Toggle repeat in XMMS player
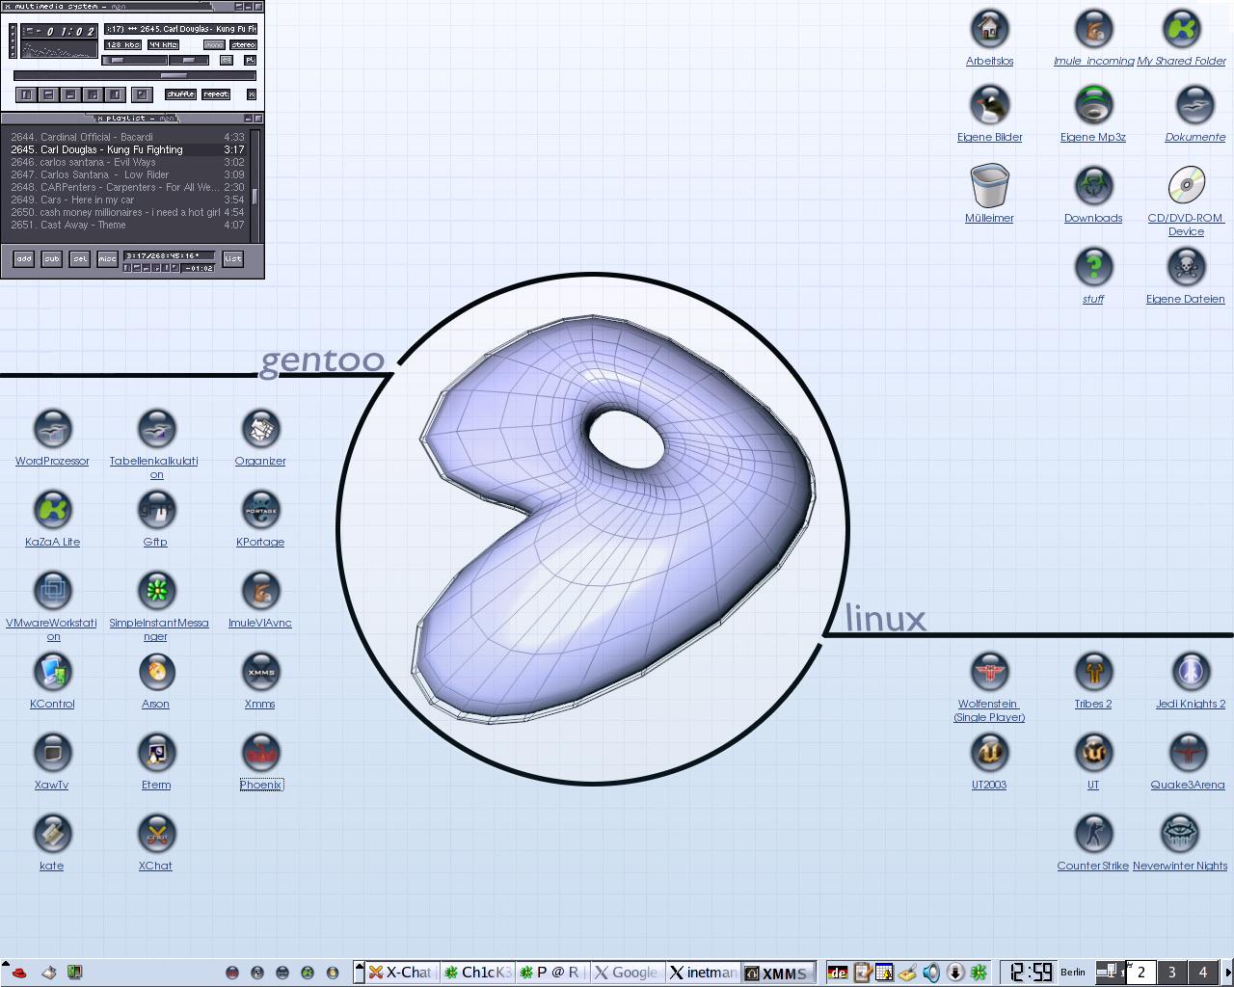The width and height of the screenshot is (1234, 987). tap(216, 94)
